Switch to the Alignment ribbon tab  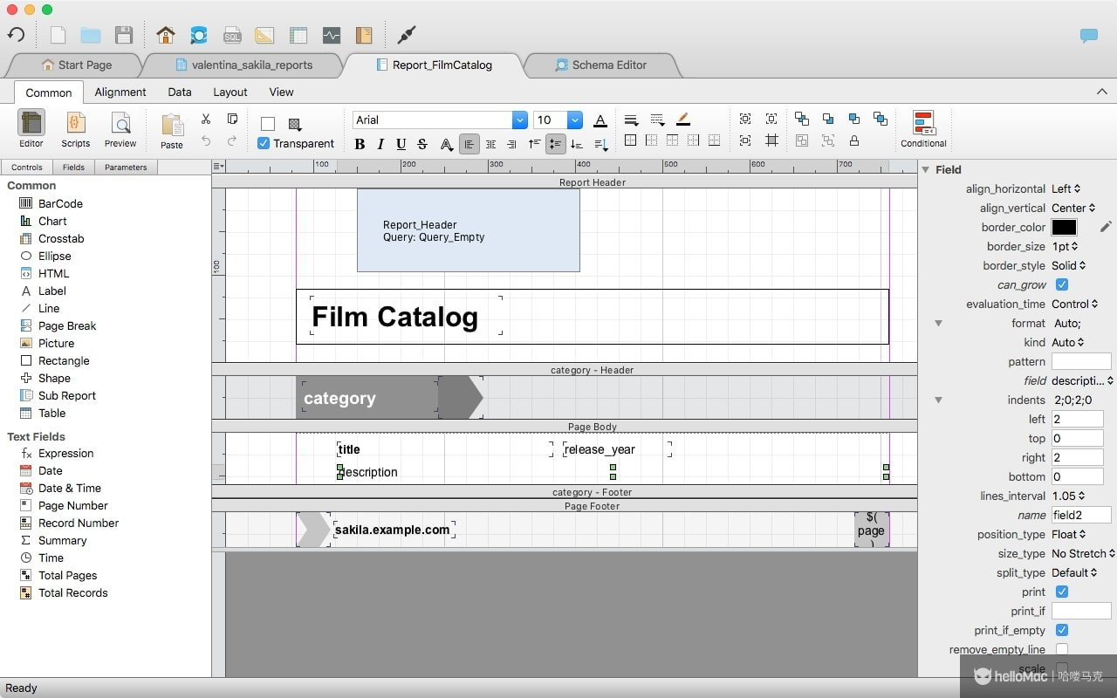pos(120,92)
